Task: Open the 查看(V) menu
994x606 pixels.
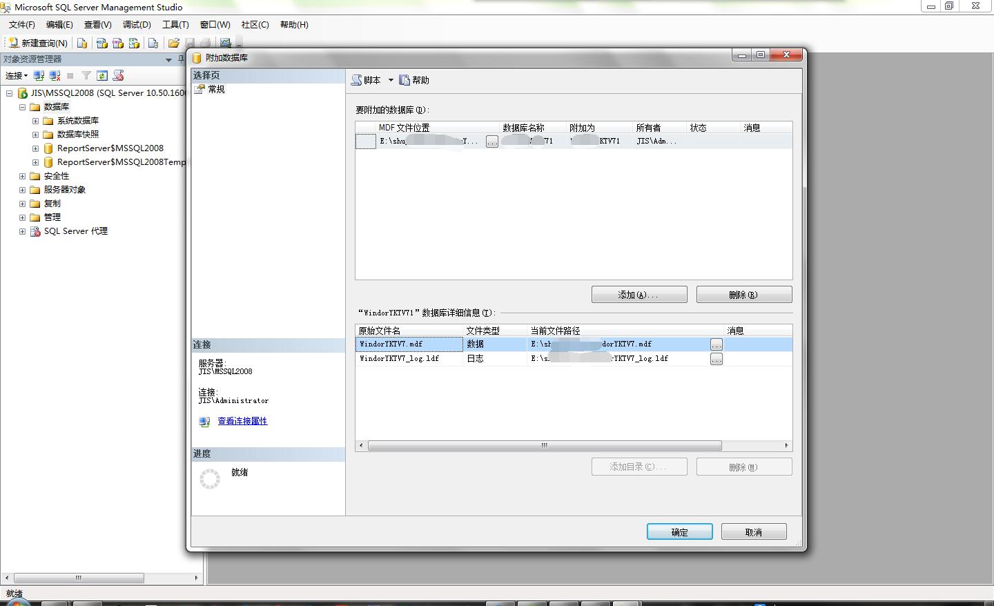Action: click(97, 24)
